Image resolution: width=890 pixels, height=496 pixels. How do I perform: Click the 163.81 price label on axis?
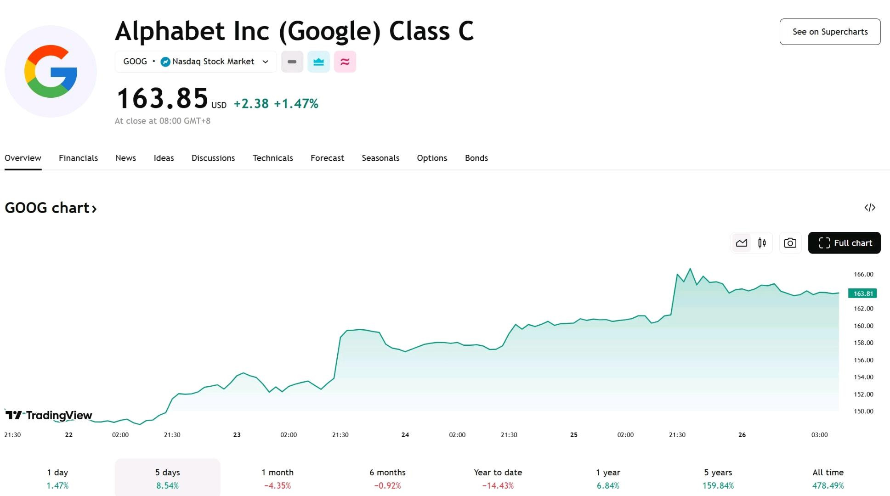[x=862, y=293]
